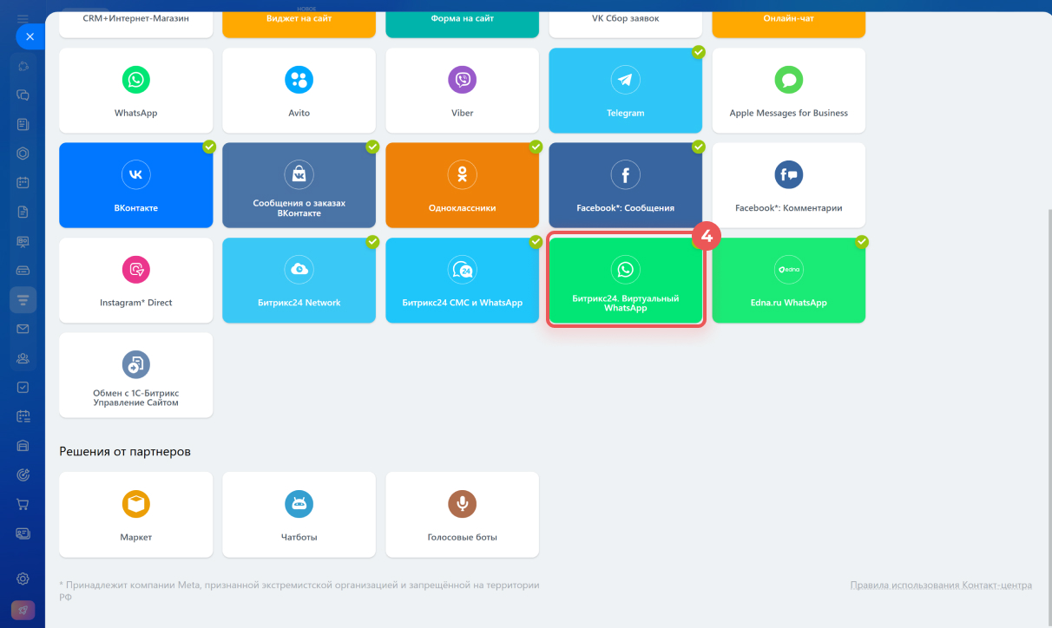
Task: Click the WhatsApp logo icon on the white card
Action: click(x=136, y=80)
